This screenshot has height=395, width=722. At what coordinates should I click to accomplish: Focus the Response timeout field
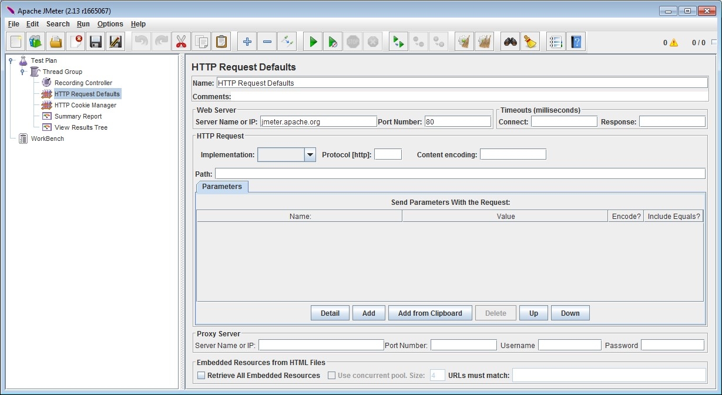(672, 121)
